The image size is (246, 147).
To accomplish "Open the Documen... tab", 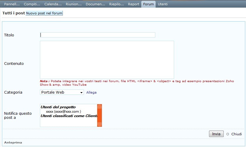I will coord(95,4).
